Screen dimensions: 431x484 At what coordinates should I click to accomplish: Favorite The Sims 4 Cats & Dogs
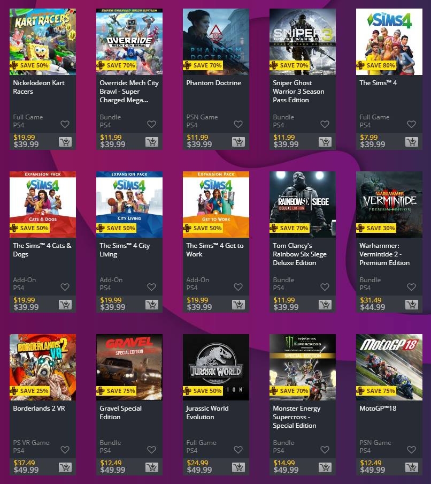tap(65, 287)
